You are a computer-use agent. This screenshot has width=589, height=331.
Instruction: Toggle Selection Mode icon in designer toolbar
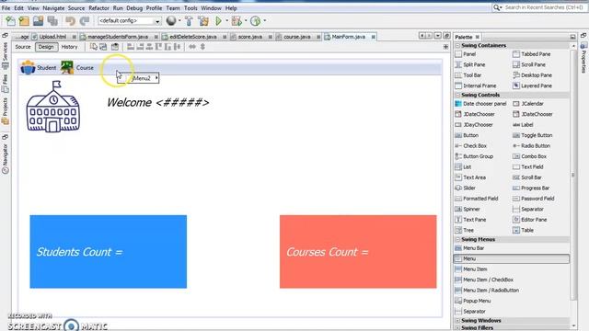94,47
